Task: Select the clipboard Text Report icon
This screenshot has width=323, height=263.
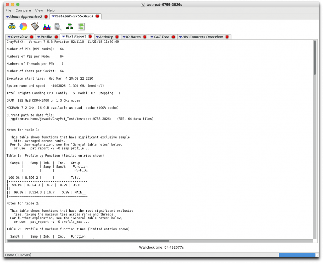Action: tap(35, 26)
